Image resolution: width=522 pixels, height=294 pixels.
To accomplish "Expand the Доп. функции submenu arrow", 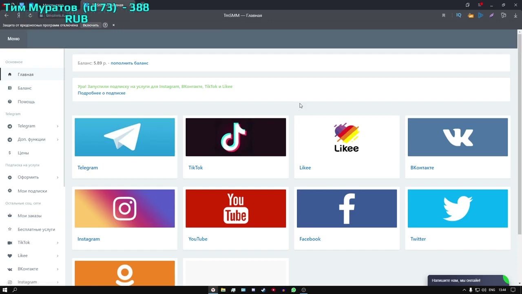I will (58, 140).
